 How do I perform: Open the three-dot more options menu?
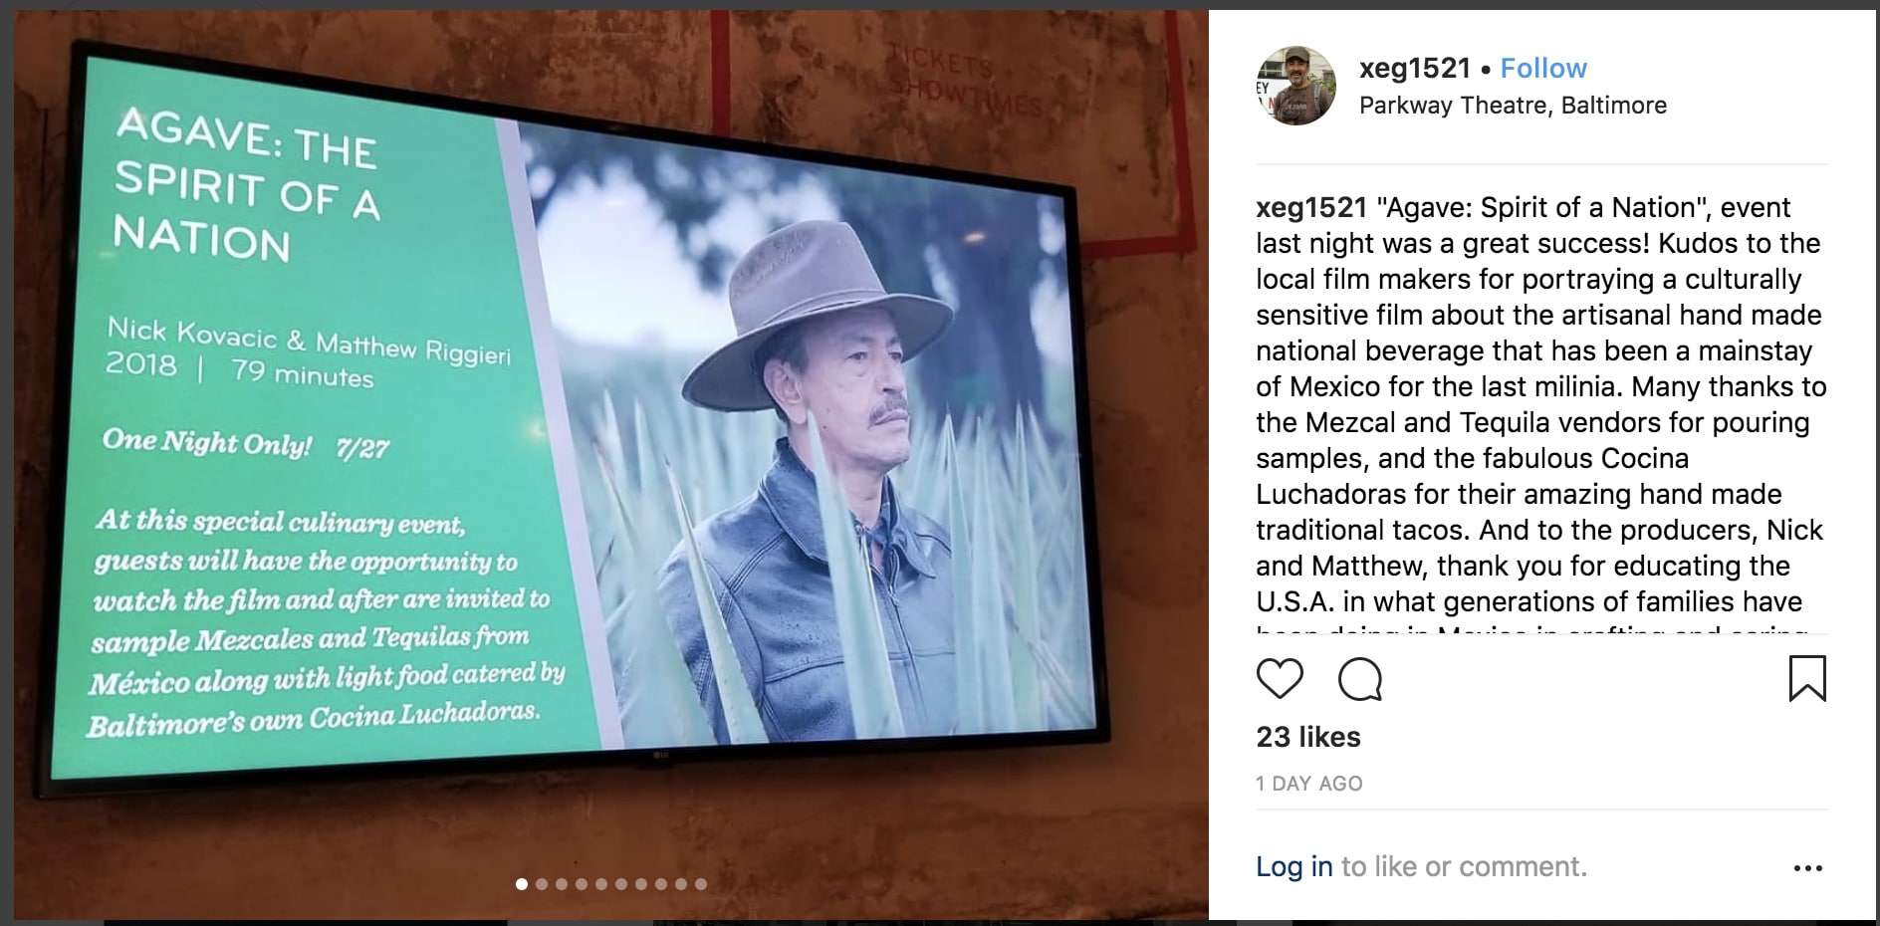point(1808,868)
